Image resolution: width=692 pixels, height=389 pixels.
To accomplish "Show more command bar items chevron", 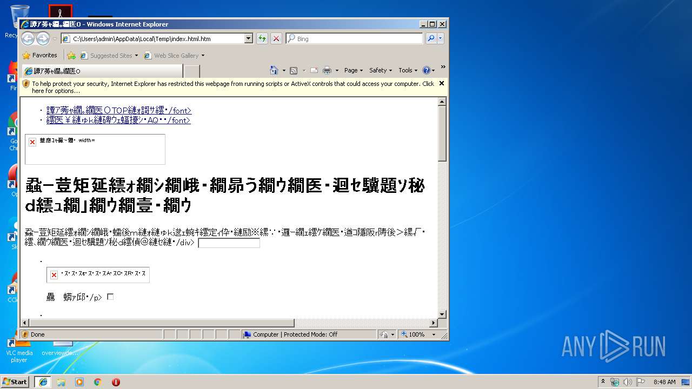I will click(x=443, y=67).
